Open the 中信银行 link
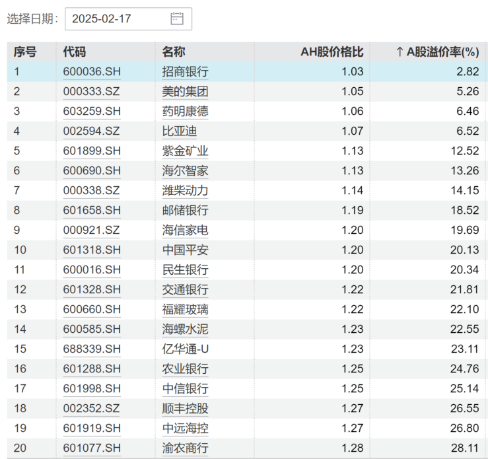The height and width of the screenshot is (459, 488). (x=185, y=389)
